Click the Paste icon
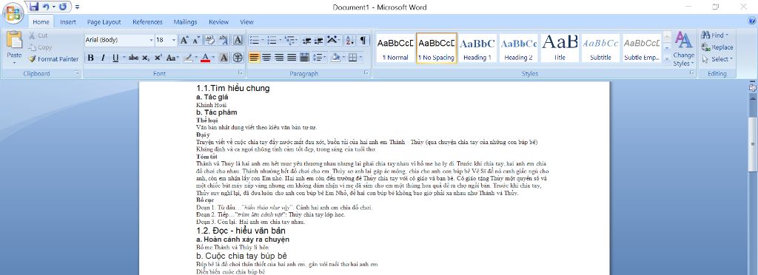This screenshot has width=758, height=275. [x=15, y=40]
